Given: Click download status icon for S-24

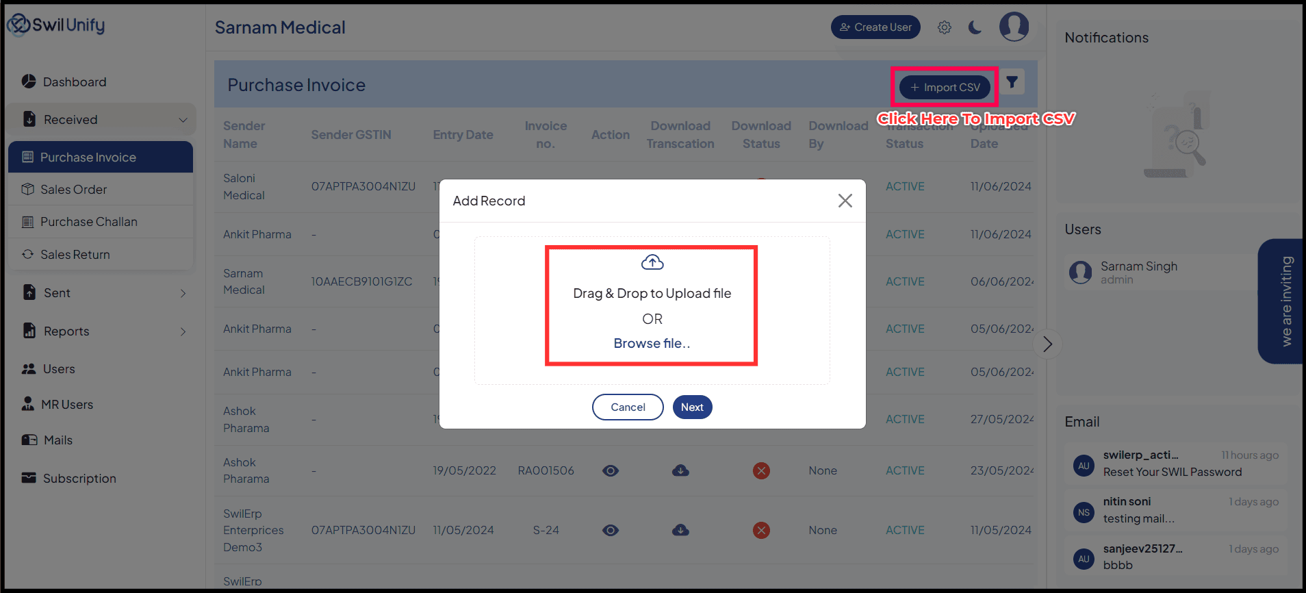Looking at the screenshot, I should coord(761,530).
